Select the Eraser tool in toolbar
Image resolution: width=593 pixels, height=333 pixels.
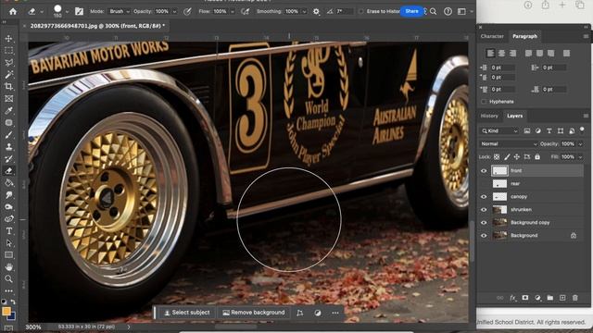8,171
